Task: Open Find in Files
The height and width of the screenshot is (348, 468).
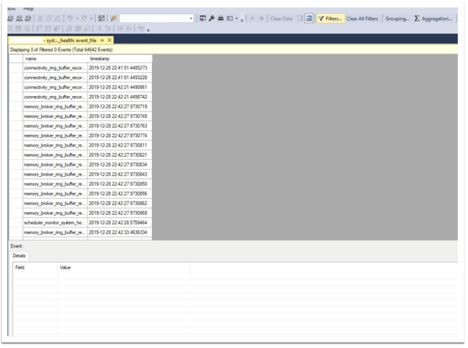Action: (x=114, y=19)
